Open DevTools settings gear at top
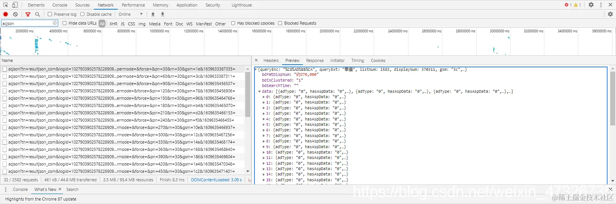The image size is (616, 204). pyautogui.click(x=591, y=5)
